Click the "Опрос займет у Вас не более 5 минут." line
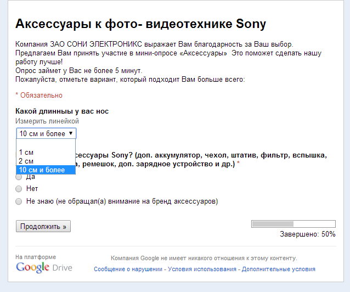The image size is (350, 292). coord(79,71)
